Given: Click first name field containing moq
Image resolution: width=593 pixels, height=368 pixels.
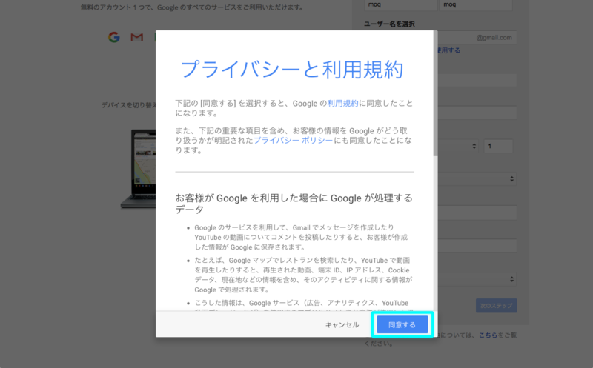Looking at the screenshot, I should [400, 5].
